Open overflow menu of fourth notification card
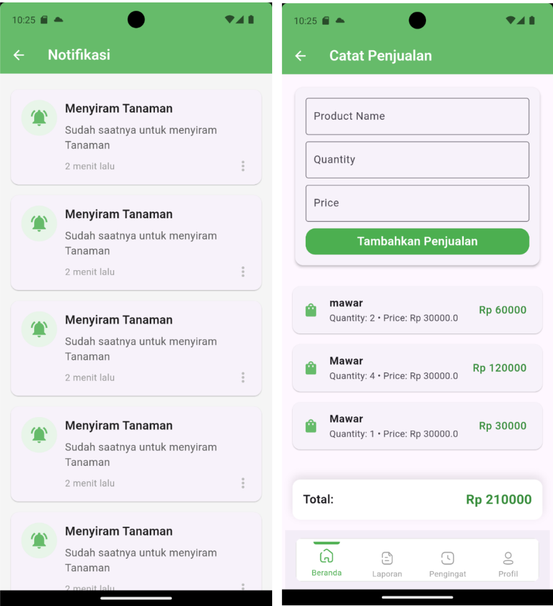This screenshot has width=553, height=606. point(243,483)
